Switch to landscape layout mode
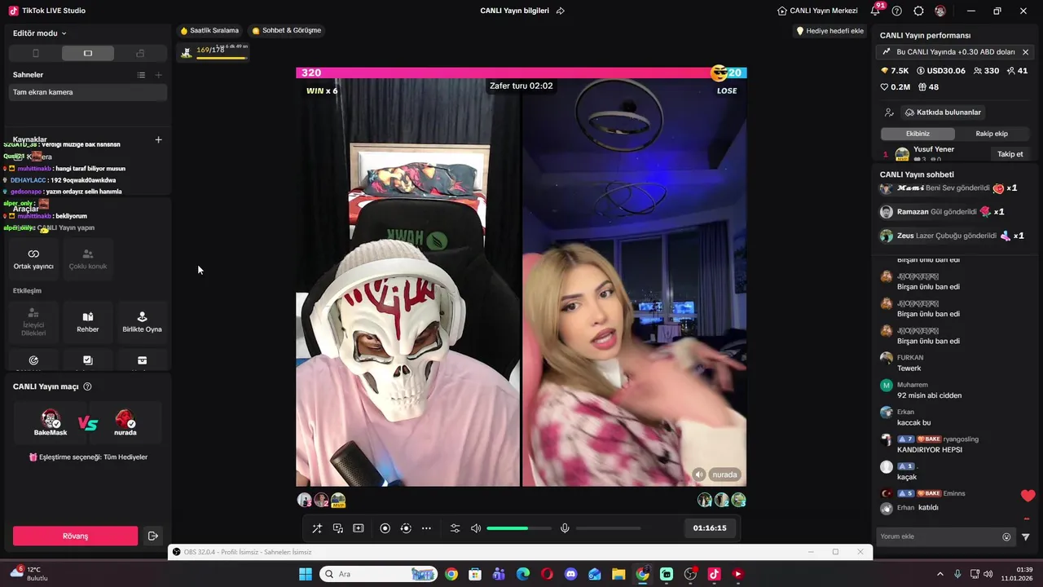Viewport: 1043px width, 587px height. point(88,53)
